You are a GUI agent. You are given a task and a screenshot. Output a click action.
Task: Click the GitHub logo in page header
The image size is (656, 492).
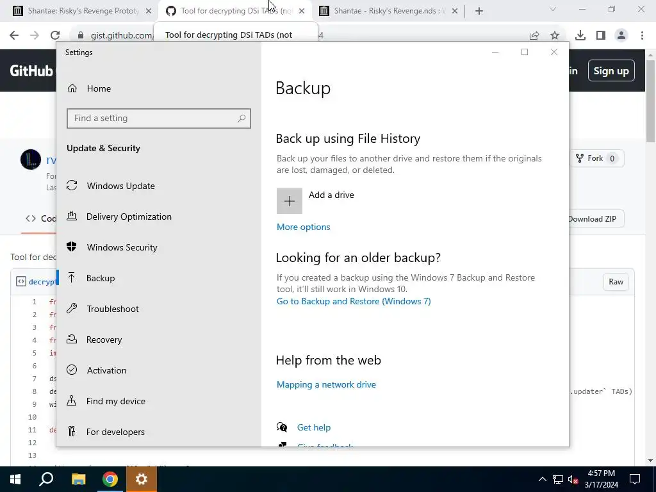point(31,70)
